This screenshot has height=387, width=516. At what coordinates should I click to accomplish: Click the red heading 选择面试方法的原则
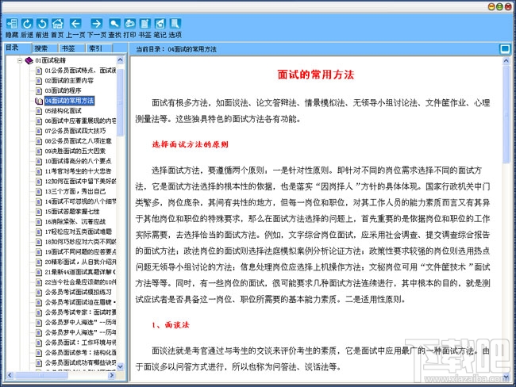click(x=191, y=144)
